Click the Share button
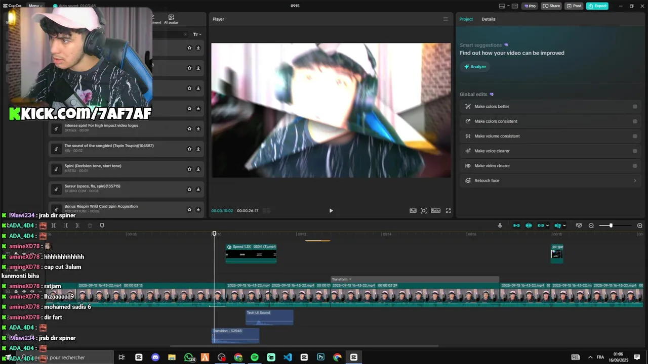The image size is (648, 364). 551,6
